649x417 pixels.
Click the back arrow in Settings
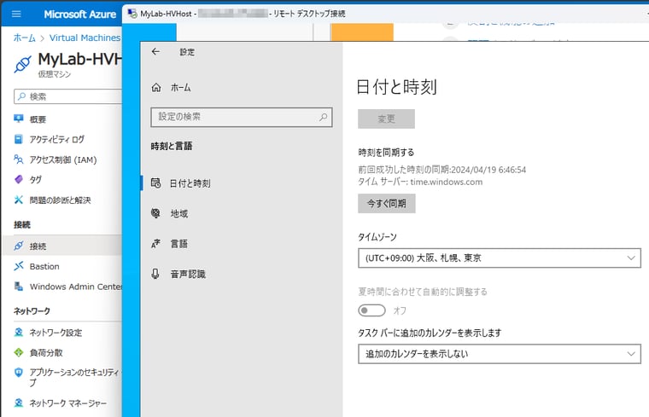pyautogui.click(x=155, y=52)
